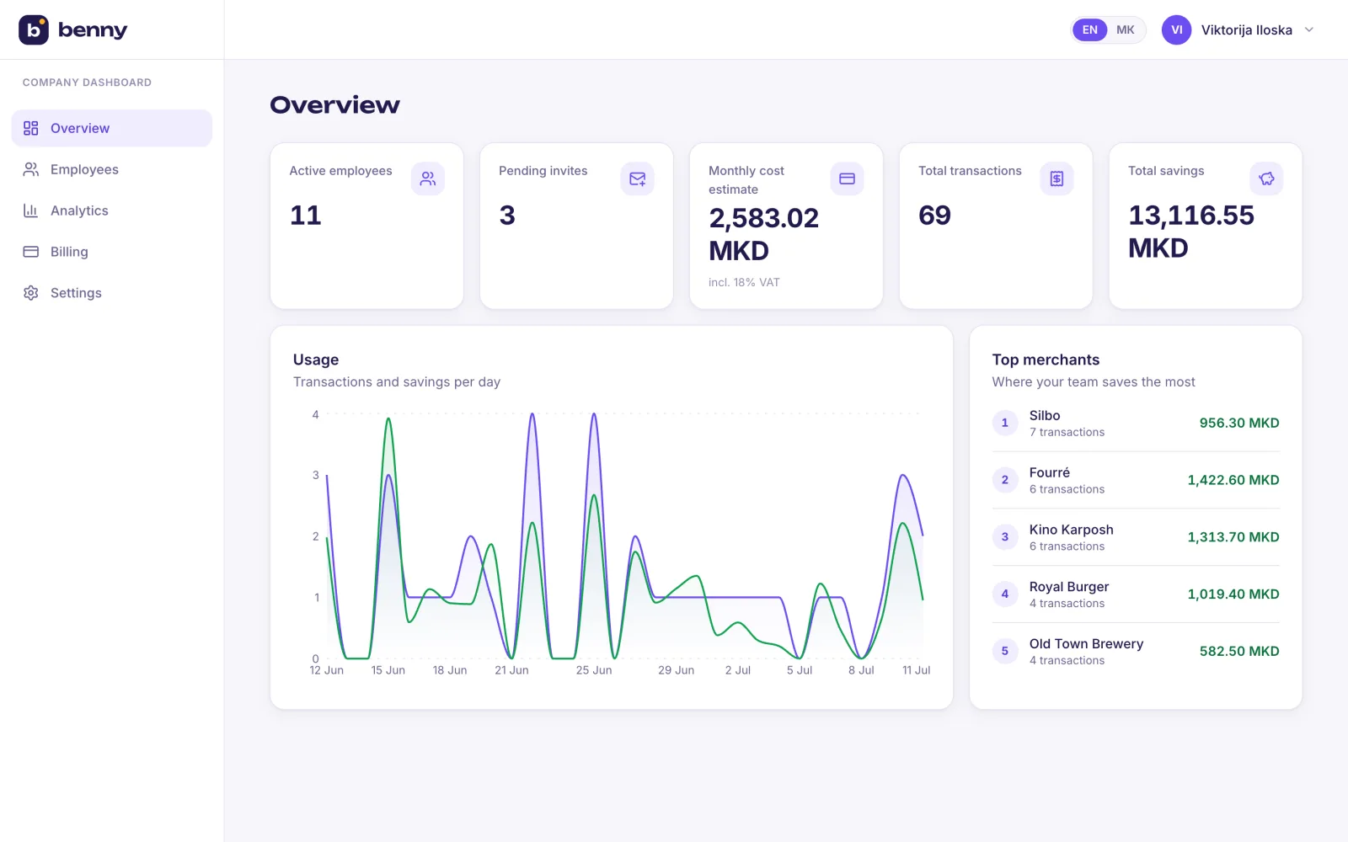1348x842 pixels.
Task: Click the 12 Jun label on chart axis
Action: [x=327, y=670]
